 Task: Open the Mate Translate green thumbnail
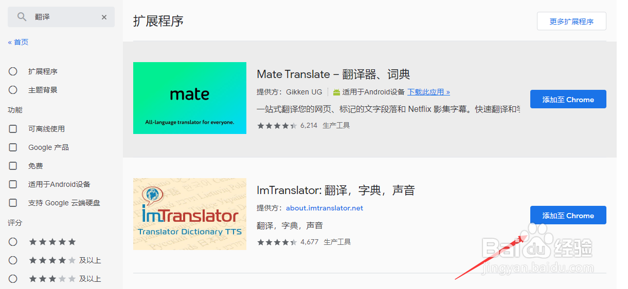190,98
